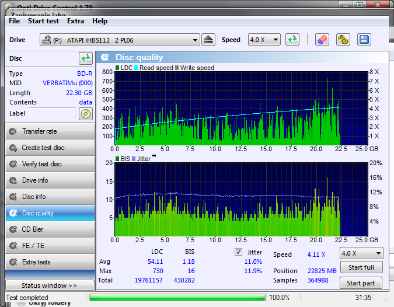Click the drive icon in the Drive selector
This screenshot has height=307, width=394.
(x=46, y=40)
